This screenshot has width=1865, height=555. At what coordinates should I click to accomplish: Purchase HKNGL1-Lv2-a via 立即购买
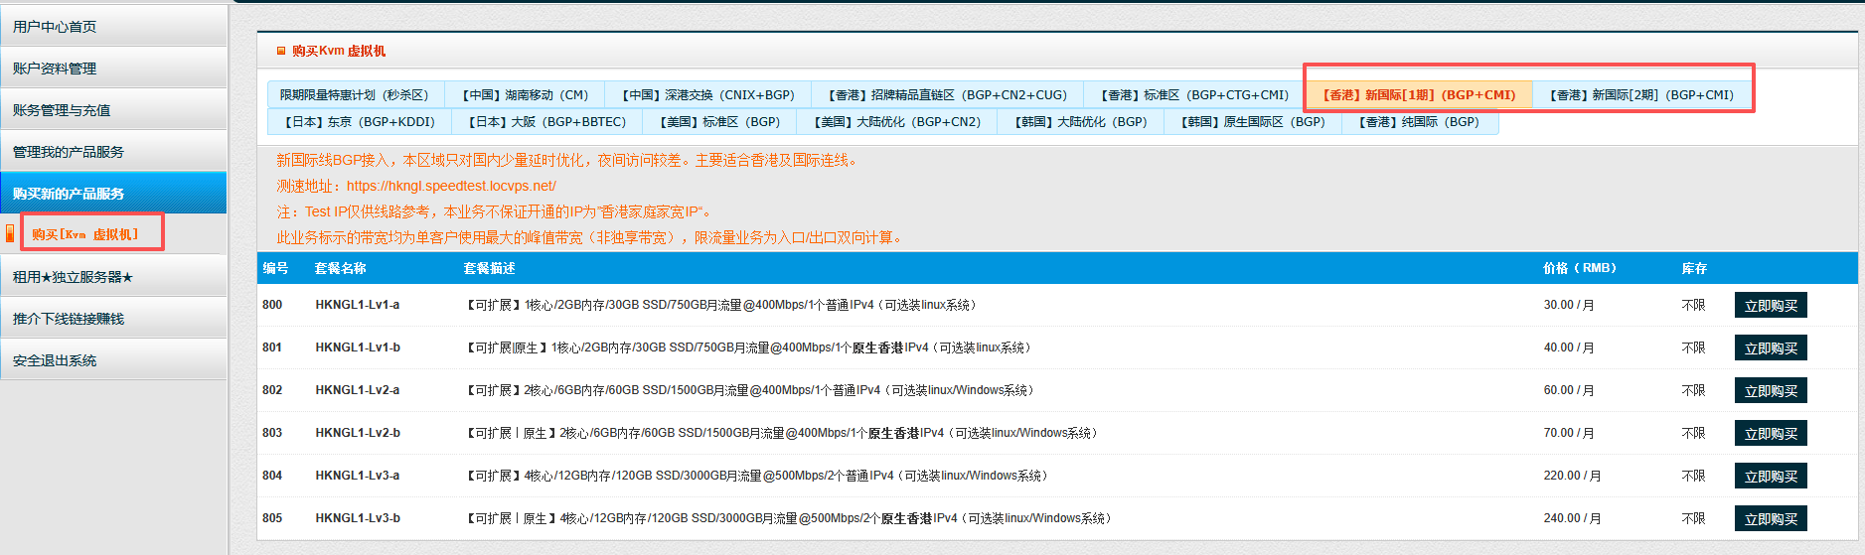pyautogui.click(x=1771, y=390)
